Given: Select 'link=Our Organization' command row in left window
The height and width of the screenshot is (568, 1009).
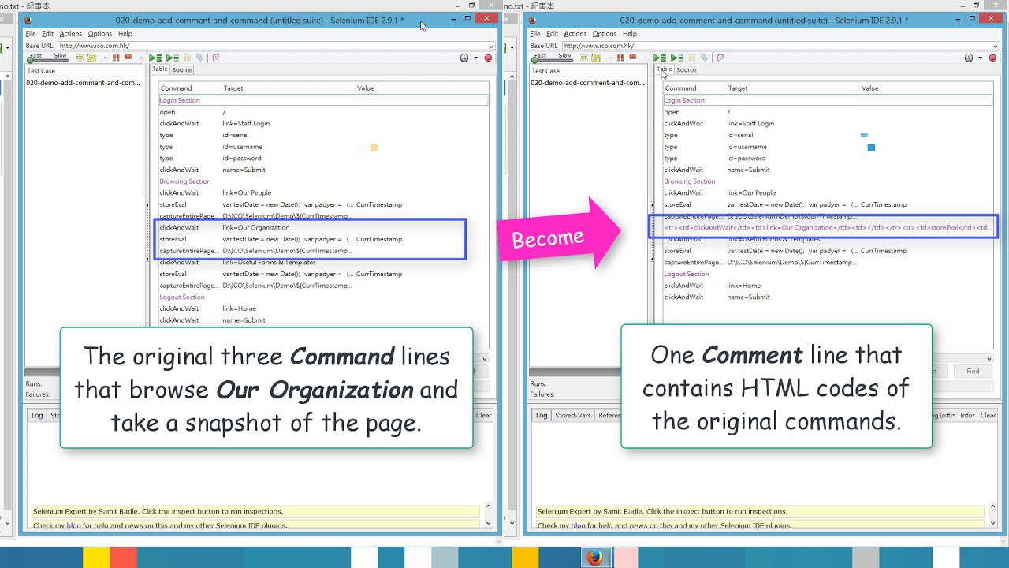Looking at the screenshot, I should [x=323, y=227].
